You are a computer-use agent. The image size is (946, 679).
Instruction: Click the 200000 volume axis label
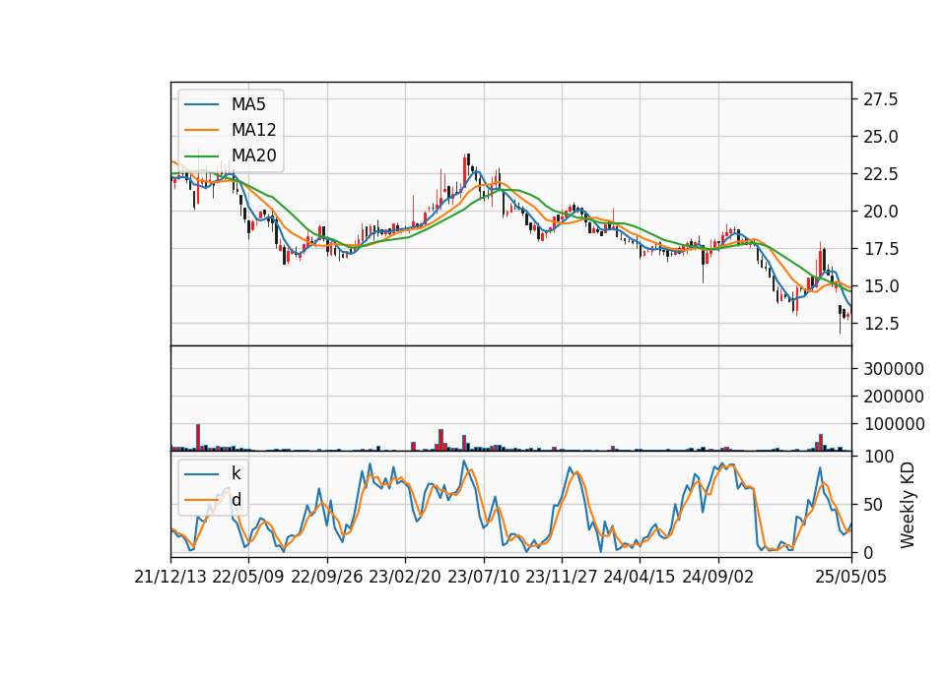894,397
